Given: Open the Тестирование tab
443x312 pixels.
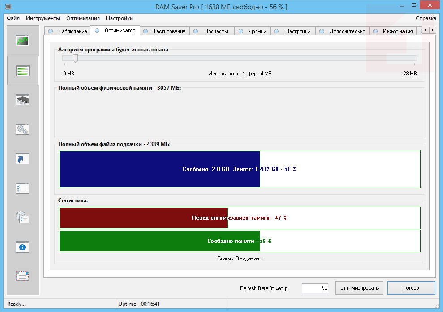Looking at the screenshot, I should pos(164,31).
